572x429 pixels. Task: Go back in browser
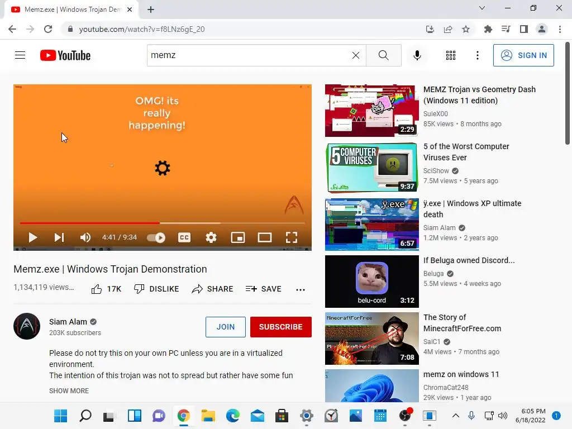(12, 29)
